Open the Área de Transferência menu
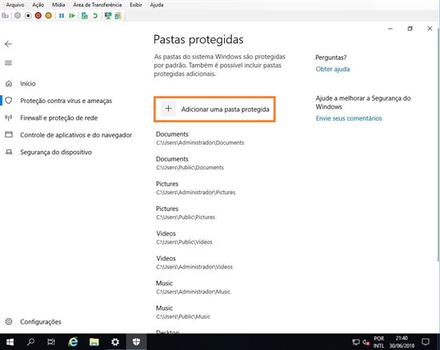440x350 pixels. (x=98, y=5)
